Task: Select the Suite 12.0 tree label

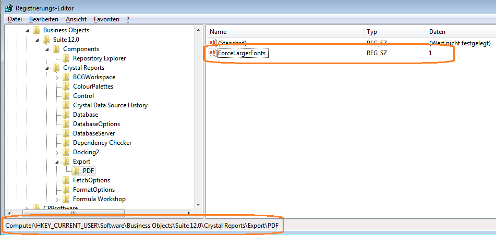Action: pos(66,40)
